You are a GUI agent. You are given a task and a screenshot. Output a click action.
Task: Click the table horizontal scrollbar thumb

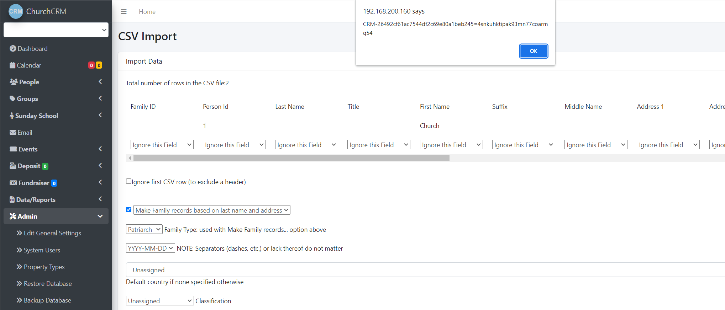(x=291, y=158)
